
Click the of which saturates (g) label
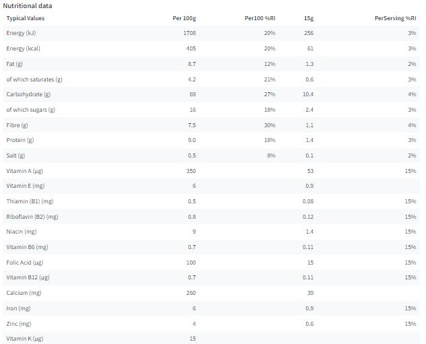tap(34, 79)
